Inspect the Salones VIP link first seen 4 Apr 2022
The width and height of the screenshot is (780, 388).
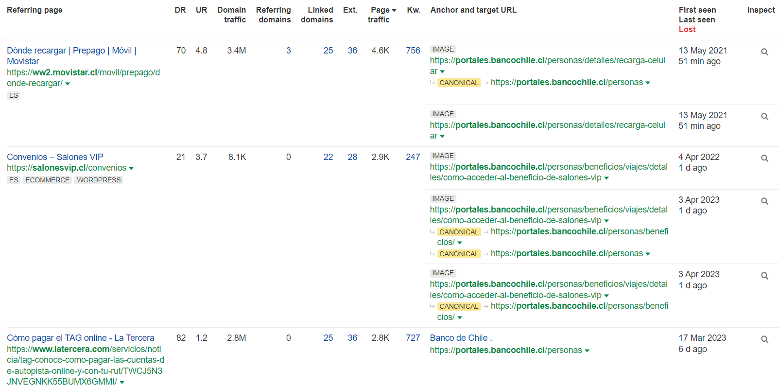point(764,159)
